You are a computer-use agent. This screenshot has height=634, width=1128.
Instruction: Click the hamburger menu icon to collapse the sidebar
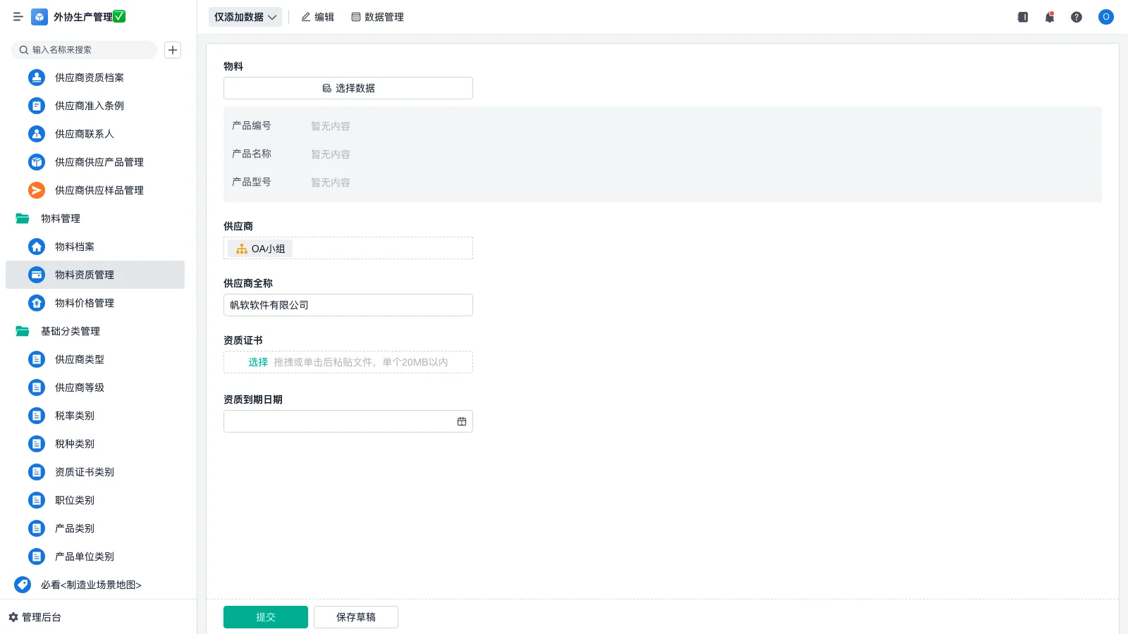[18, 17]
